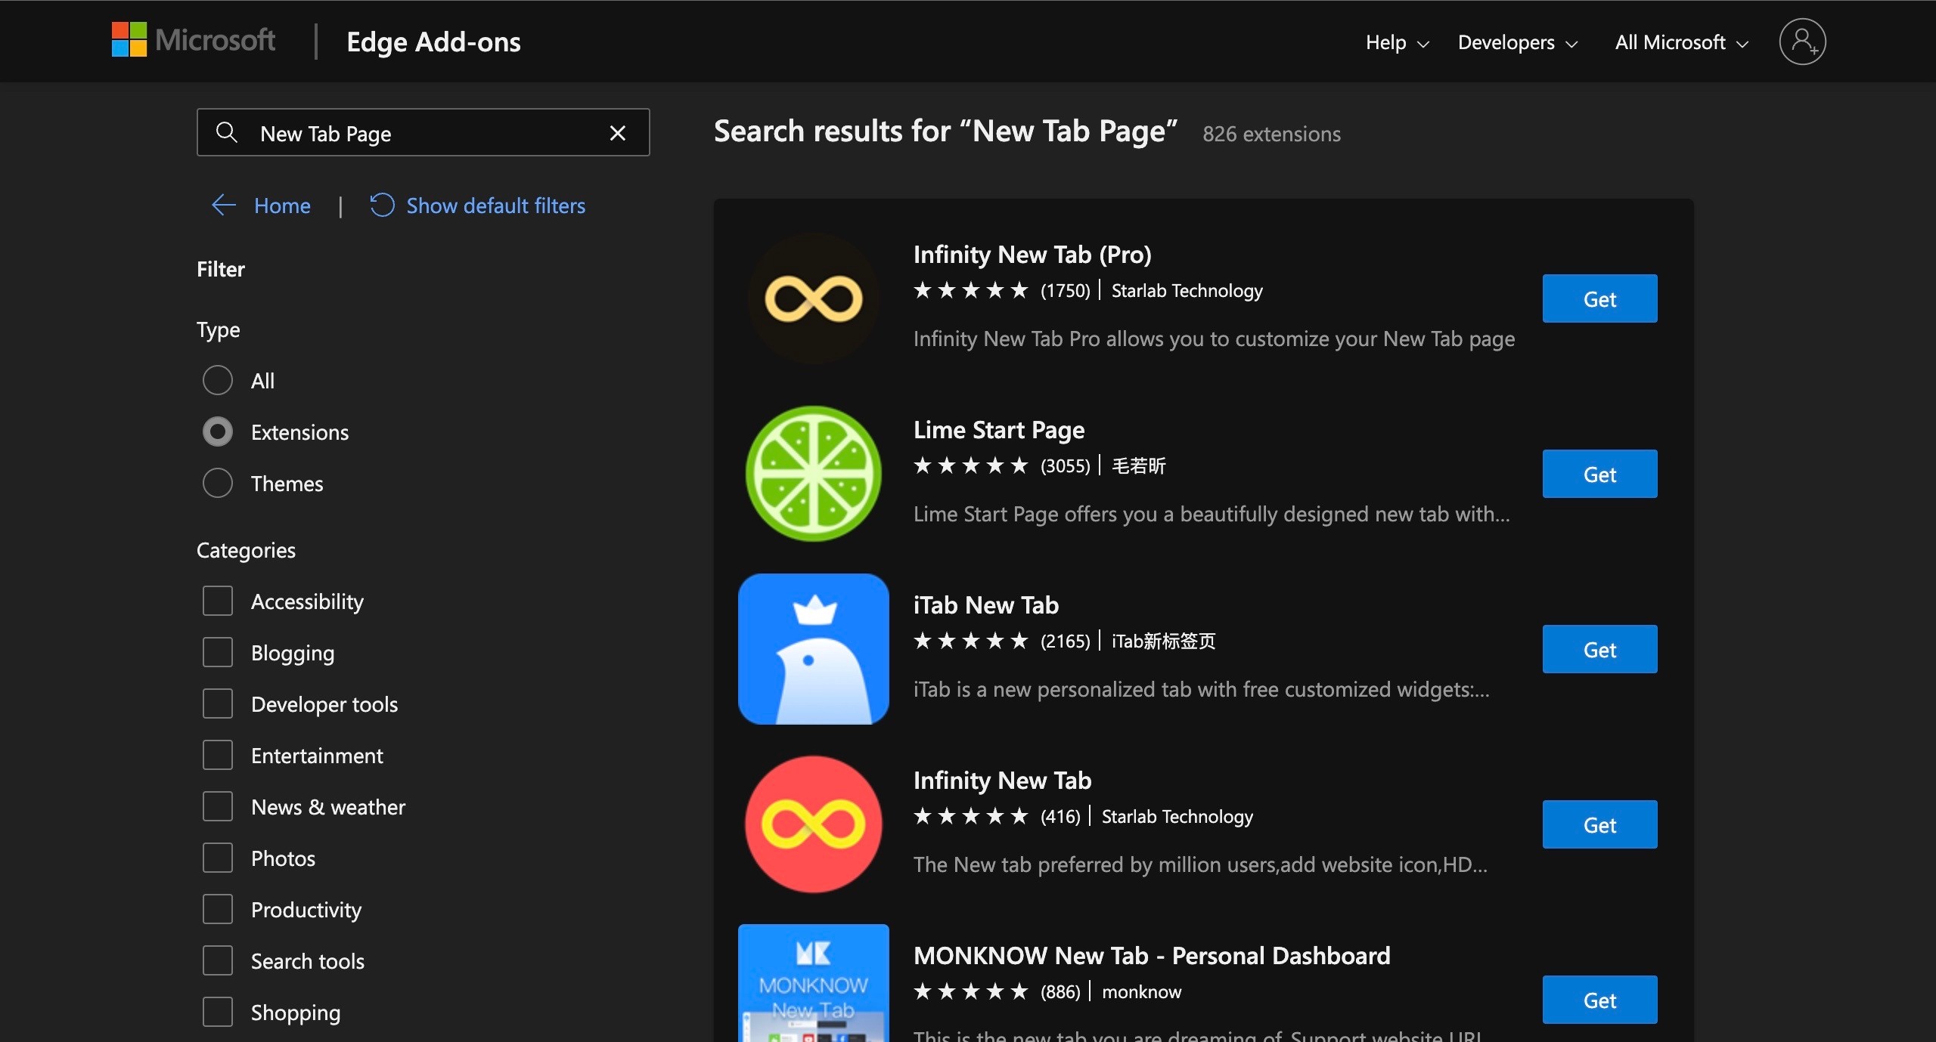Expand the Help dropdown menu

1397,42
